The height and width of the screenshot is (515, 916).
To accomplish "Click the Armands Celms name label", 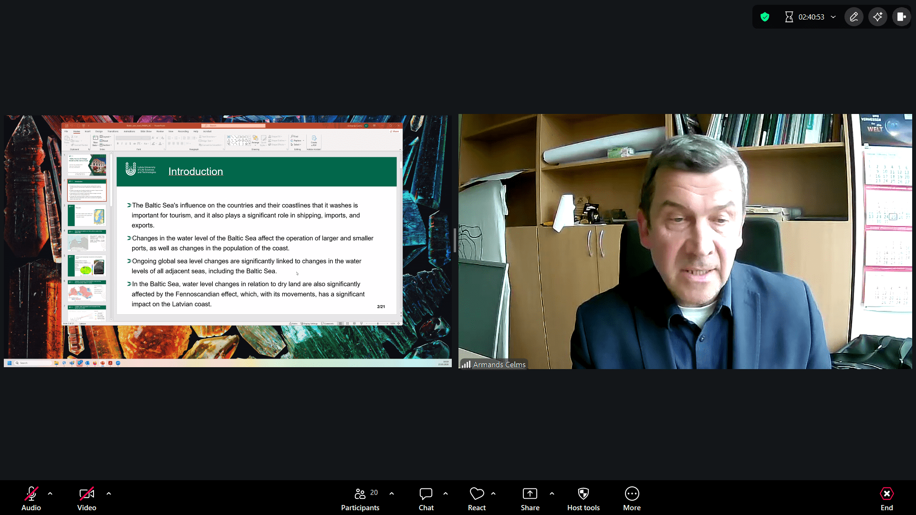I will [499, 364].
